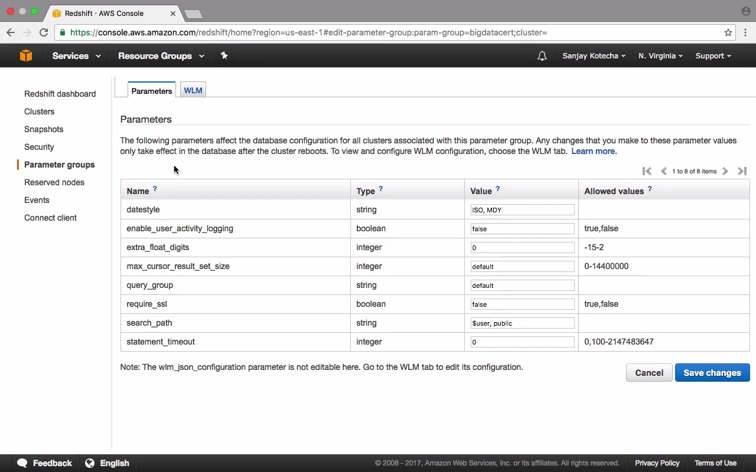Go to the last page of items

click(x=742, y=171)
